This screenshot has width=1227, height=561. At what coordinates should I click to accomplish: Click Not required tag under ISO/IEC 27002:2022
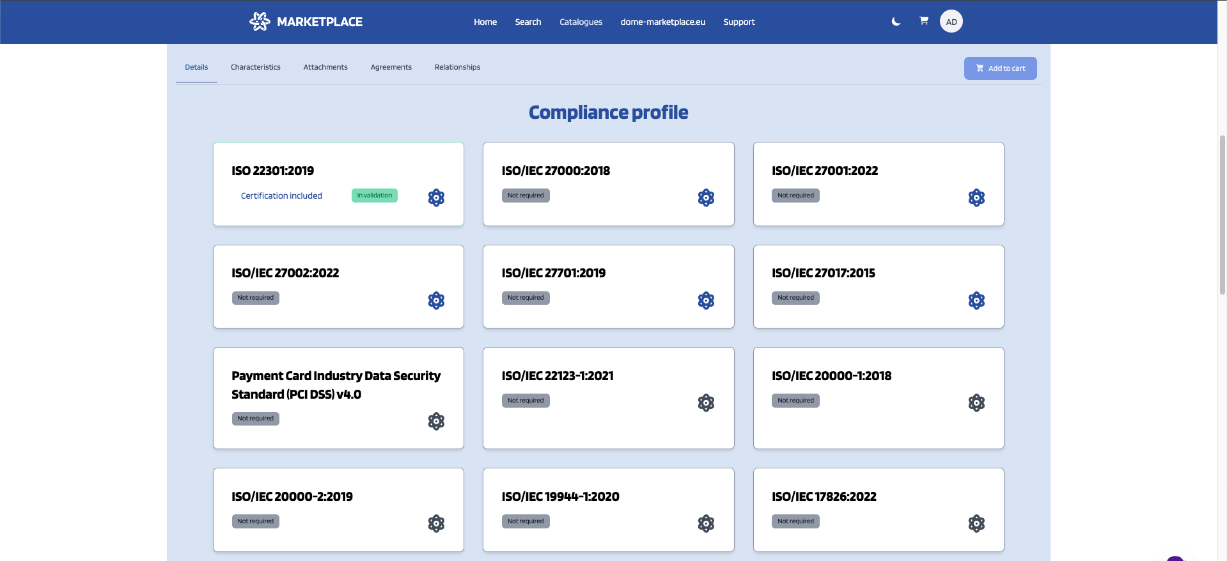click(x=255, y=298)
